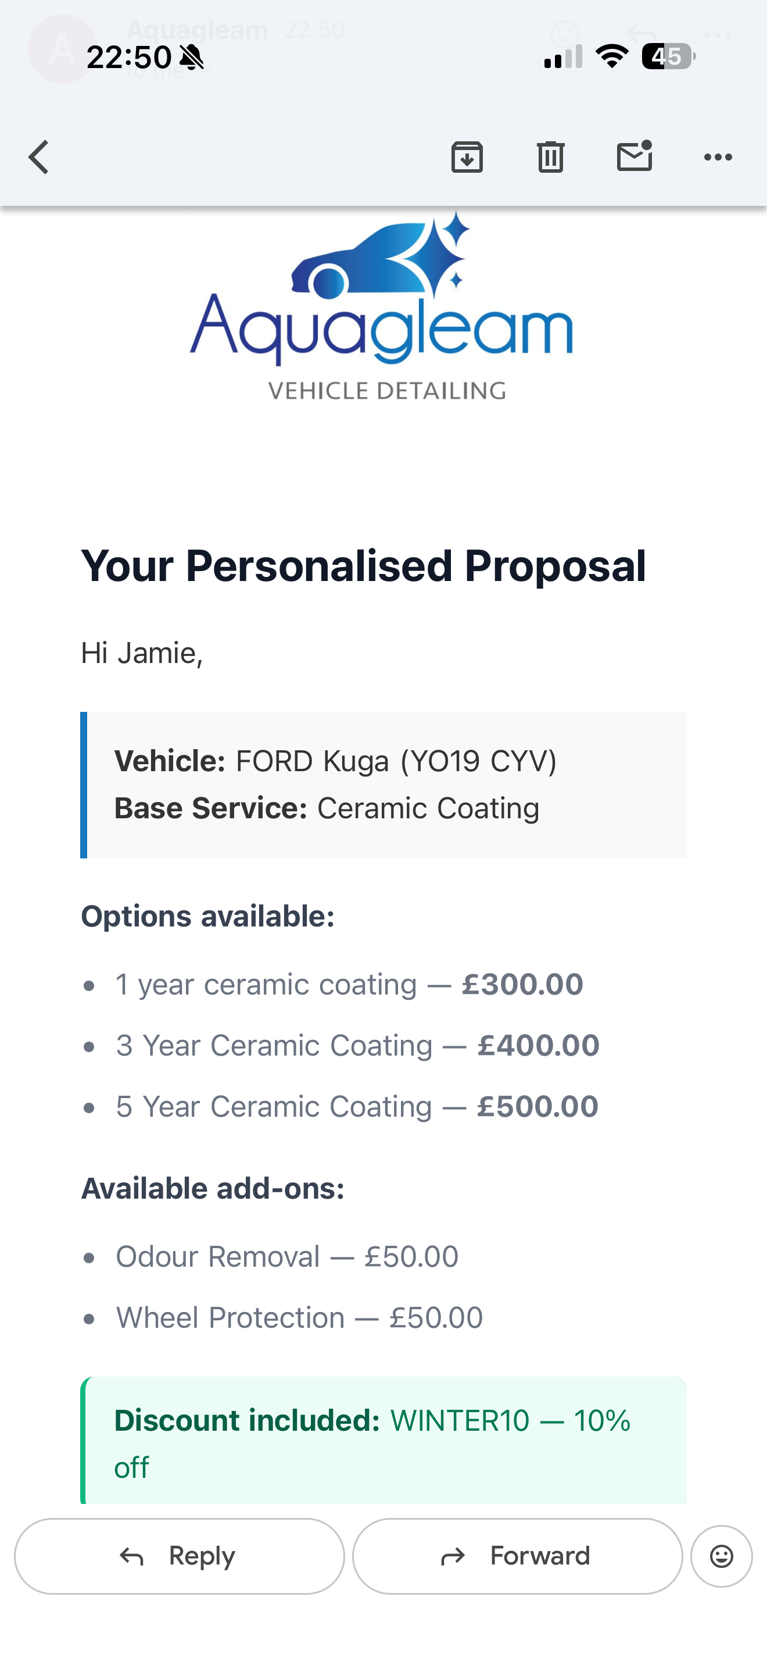Tap the muted notifications bell icon
767x1668 pixels.
click(x=193, y=57)
